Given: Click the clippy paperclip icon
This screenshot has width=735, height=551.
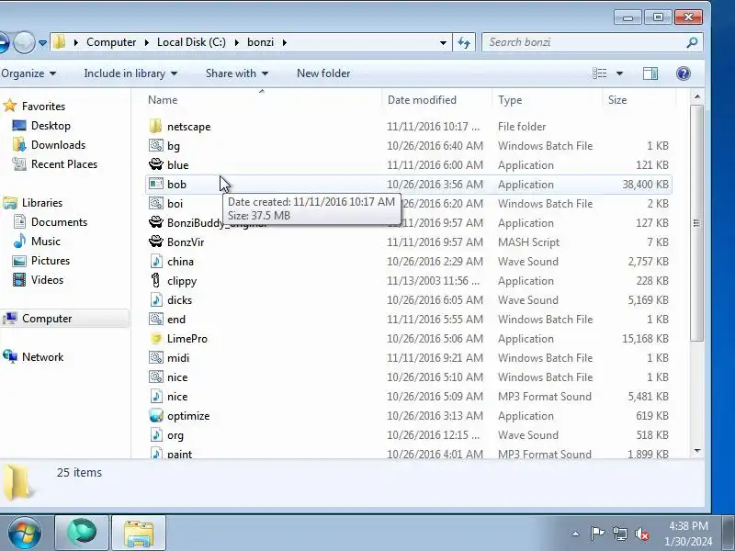Looking at the screenshot, I should (x=155, y=281).
